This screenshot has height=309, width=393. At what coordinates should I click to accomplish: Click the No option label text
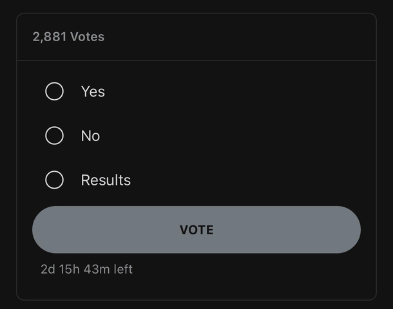[x=90, y=136]
